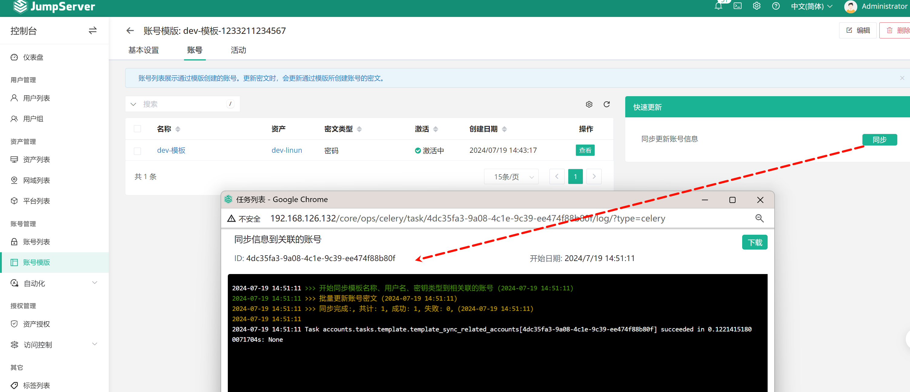The height and width of the screenshot is (392, 910).
Task: Open system settings gear in header
Action: (x=756, y=6)
